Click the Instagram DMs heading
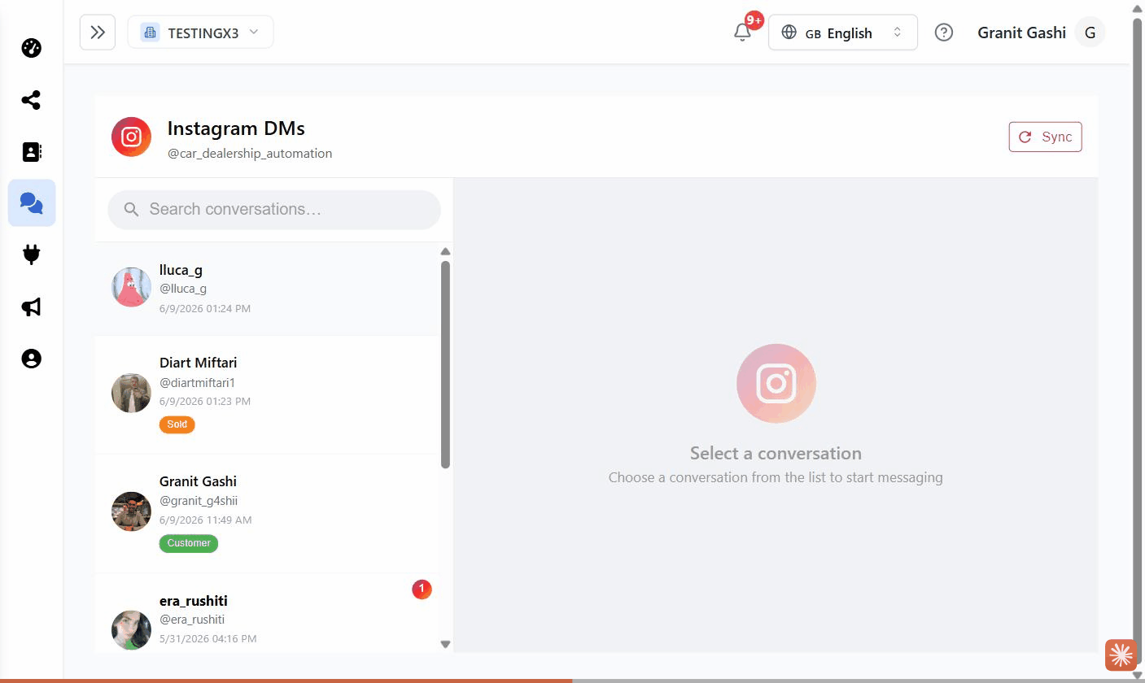The image size is (1145, 683). tap(236, 128)
